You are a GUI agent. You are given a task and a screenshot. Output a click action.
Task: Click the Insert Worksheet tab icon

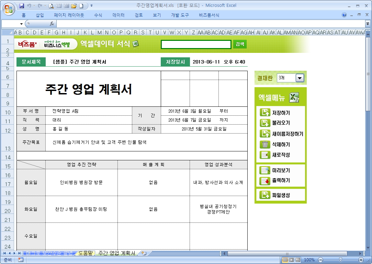coord(144,253)
